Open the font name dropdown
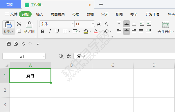 point(73,24)
